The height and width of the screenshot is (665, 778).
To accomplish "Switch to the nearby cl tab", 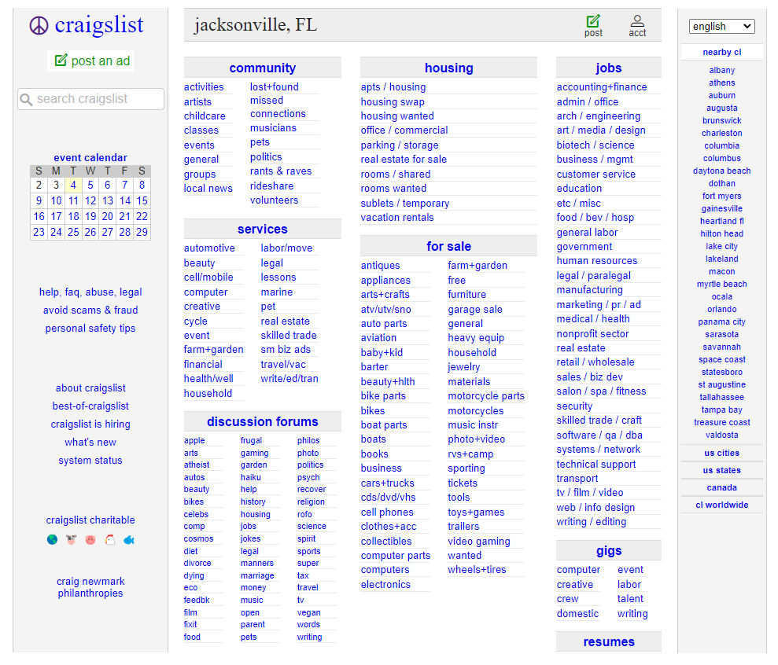I will click(x=721, y=51).
